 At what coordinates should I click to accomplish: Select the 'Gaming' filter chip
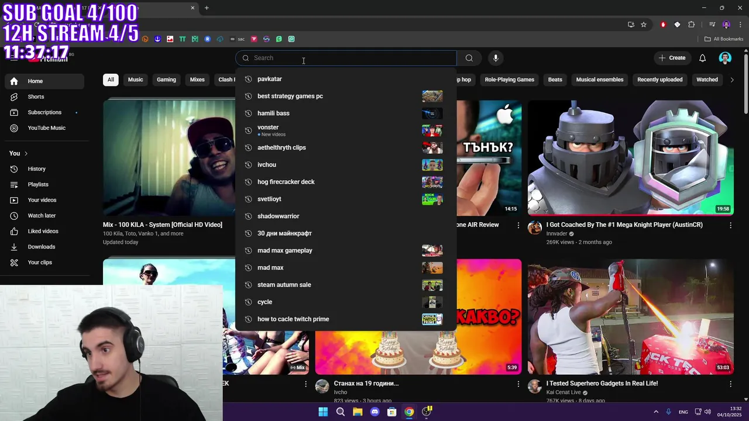(166, 80)
